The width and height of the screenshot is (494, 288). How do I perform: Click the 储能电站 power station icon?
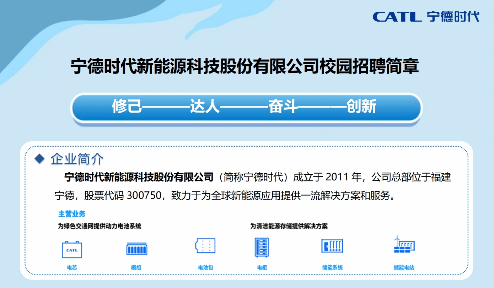tap(404, 244)
